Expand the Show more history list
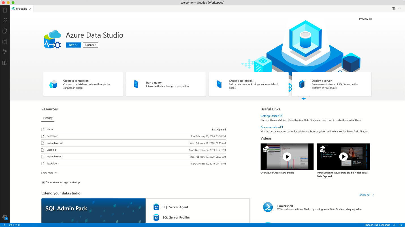The height and width of the screenshot is (227, 405). coord(49,172)
